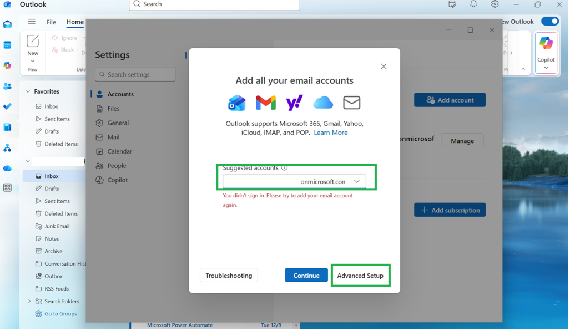Open the settings gear in title bar

[495, 4]
